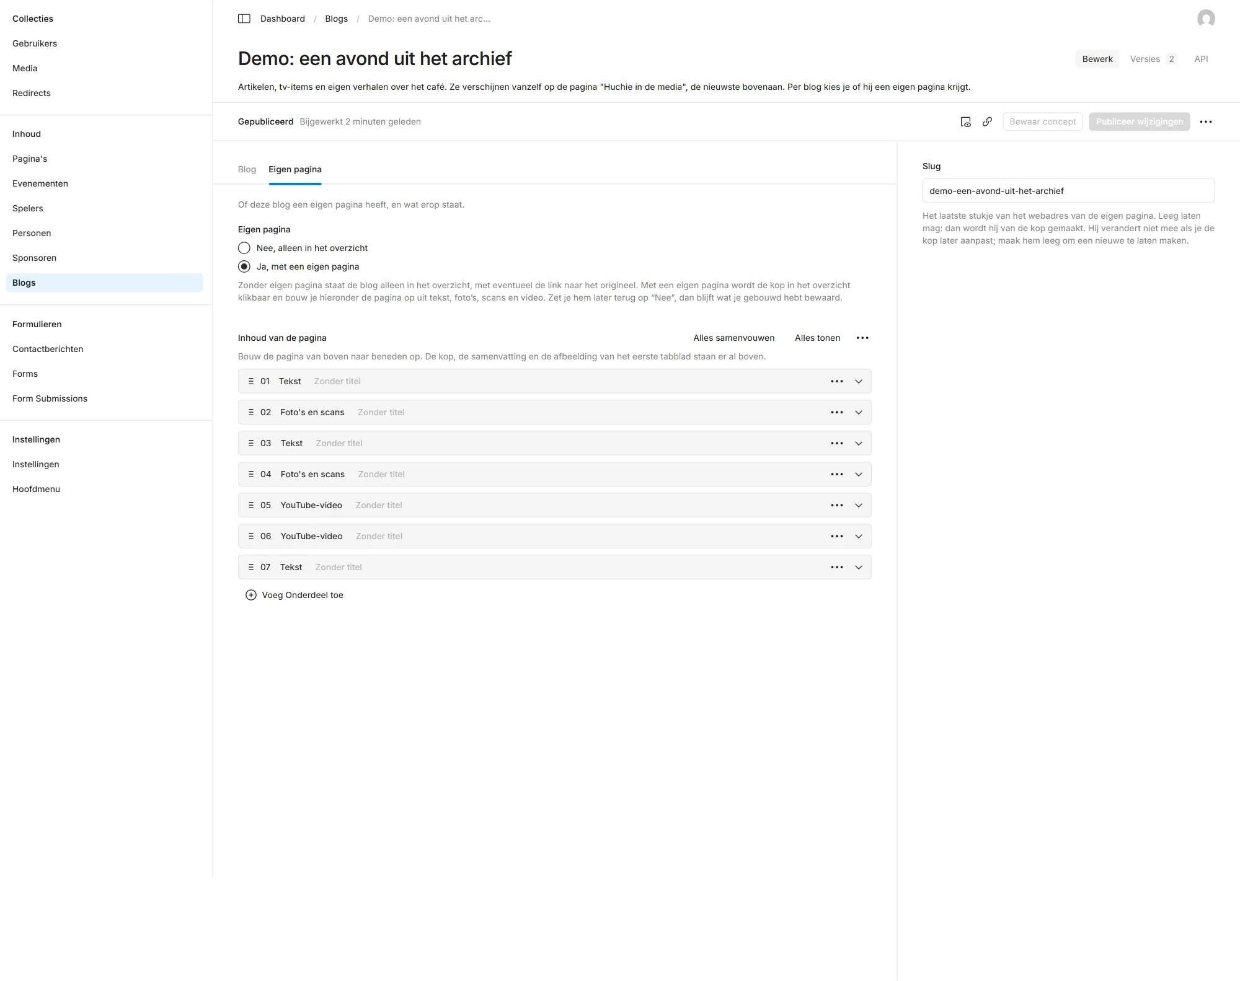Image resolution: width=1240 pixels, height=981 pixels.
Task: Open Media in the sidebar
Action: pos(25,68)
